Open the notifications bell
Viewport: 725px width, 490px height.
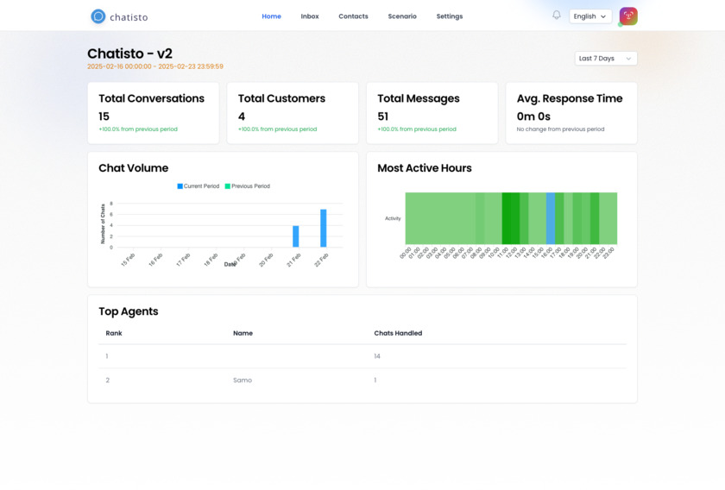tap(557, 16)
